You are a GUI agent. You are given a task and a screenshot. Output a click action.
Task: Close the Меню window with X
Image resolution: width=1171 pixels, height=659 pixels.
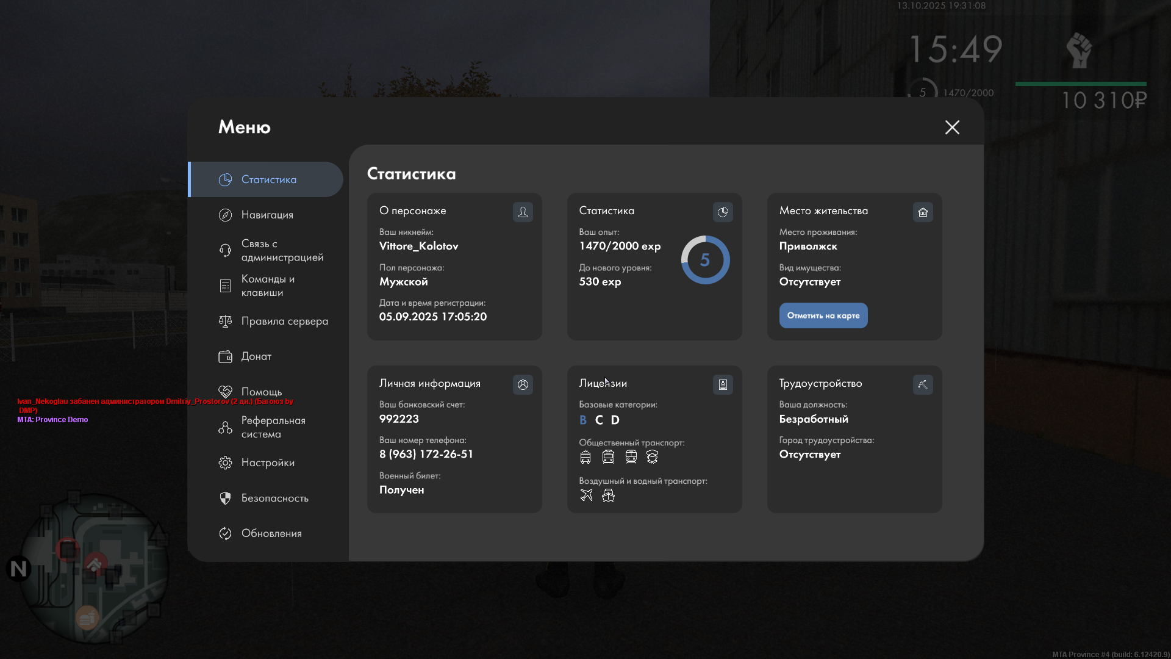pos(952,127)
